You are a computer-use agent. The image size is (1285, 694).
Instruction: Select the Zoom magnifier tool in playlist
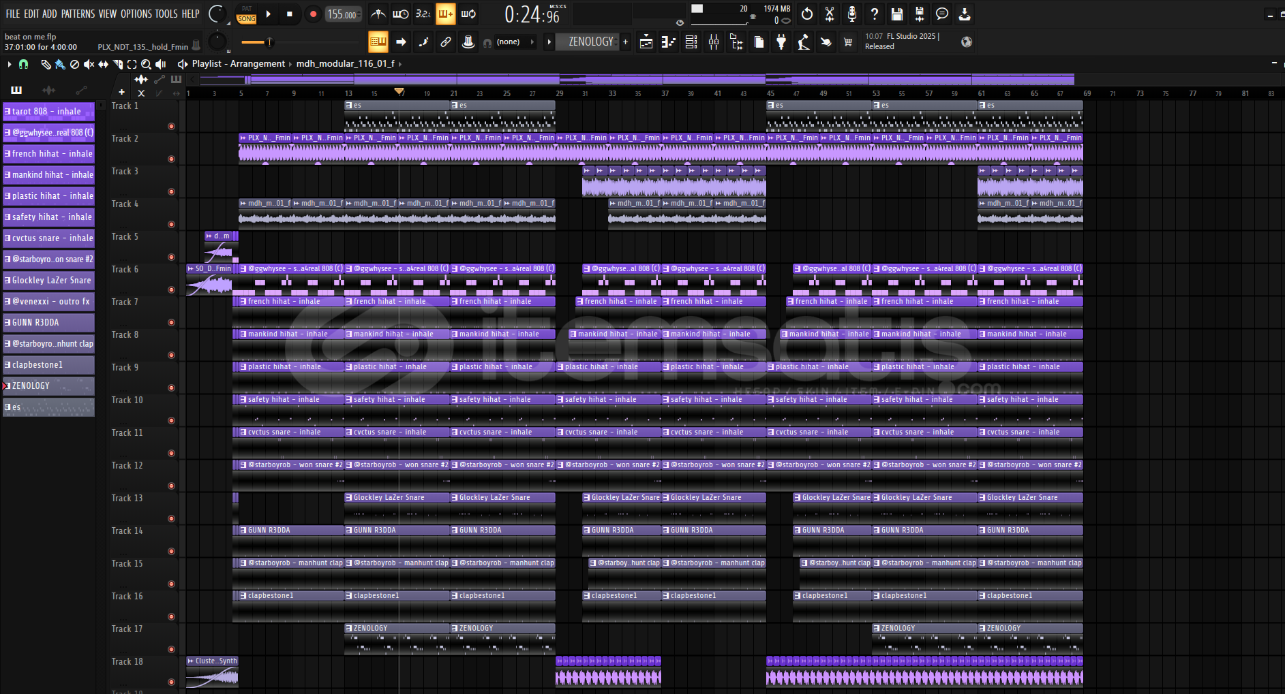click(x=146, y=64)
